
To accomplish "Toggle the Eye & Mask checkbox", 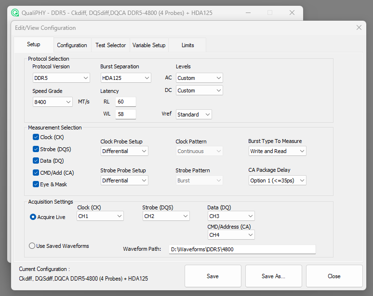I will [x=36, y=184].
